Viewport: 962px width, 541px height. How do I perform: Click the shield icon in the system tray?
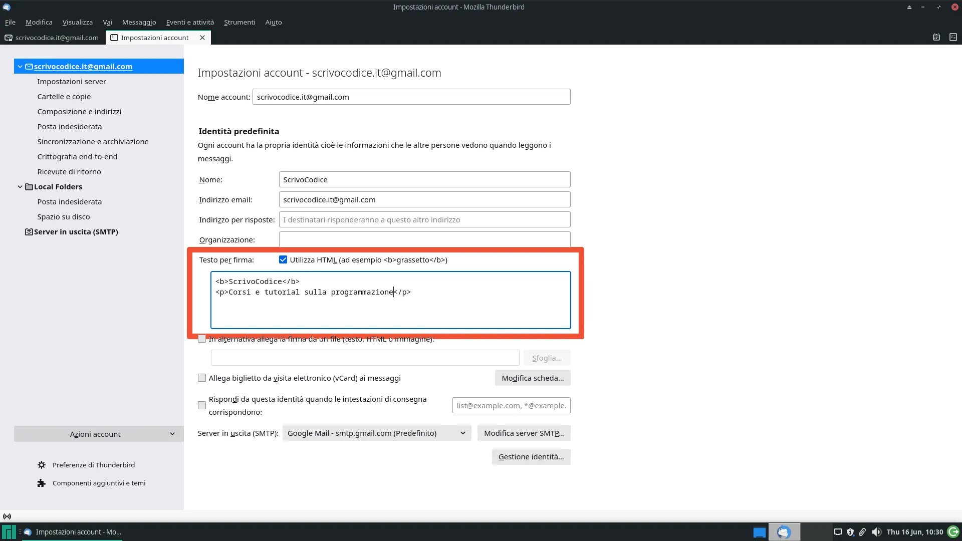point(850,532)
